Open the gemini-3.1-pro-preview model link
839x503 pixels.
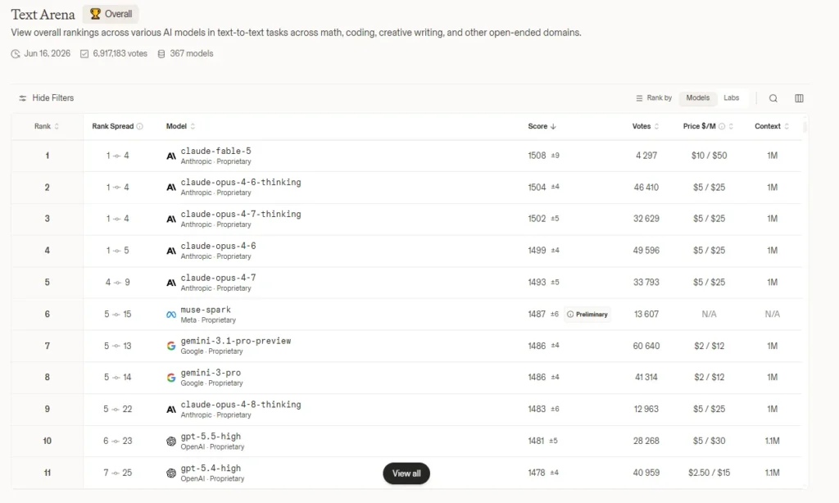(x=236, y=341)
